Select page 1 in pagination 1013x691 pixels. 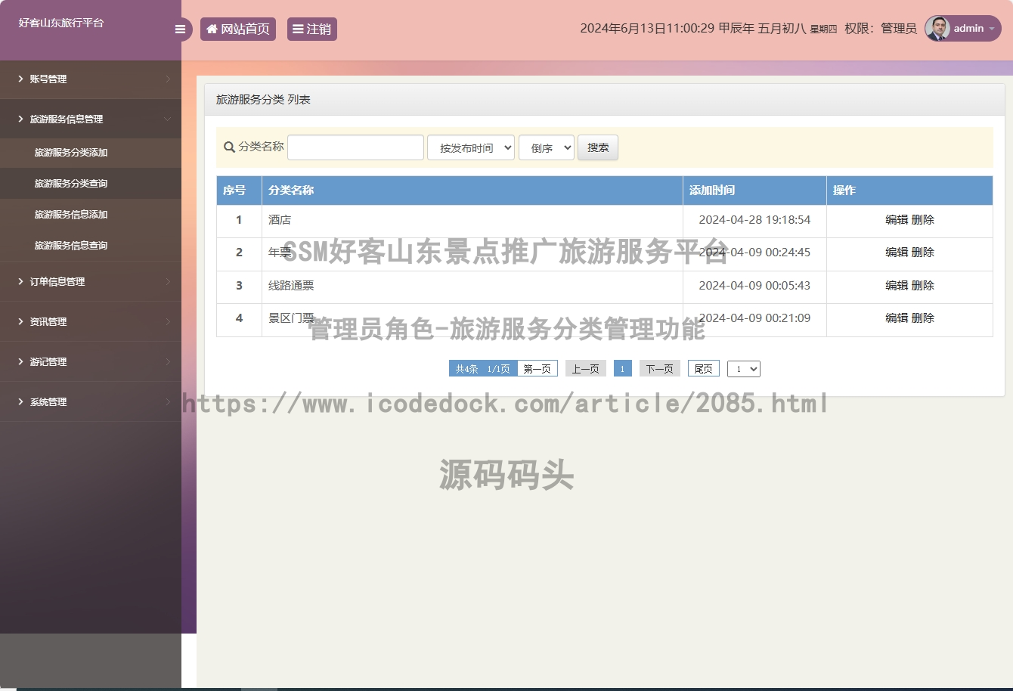click(x=622, y=369)
